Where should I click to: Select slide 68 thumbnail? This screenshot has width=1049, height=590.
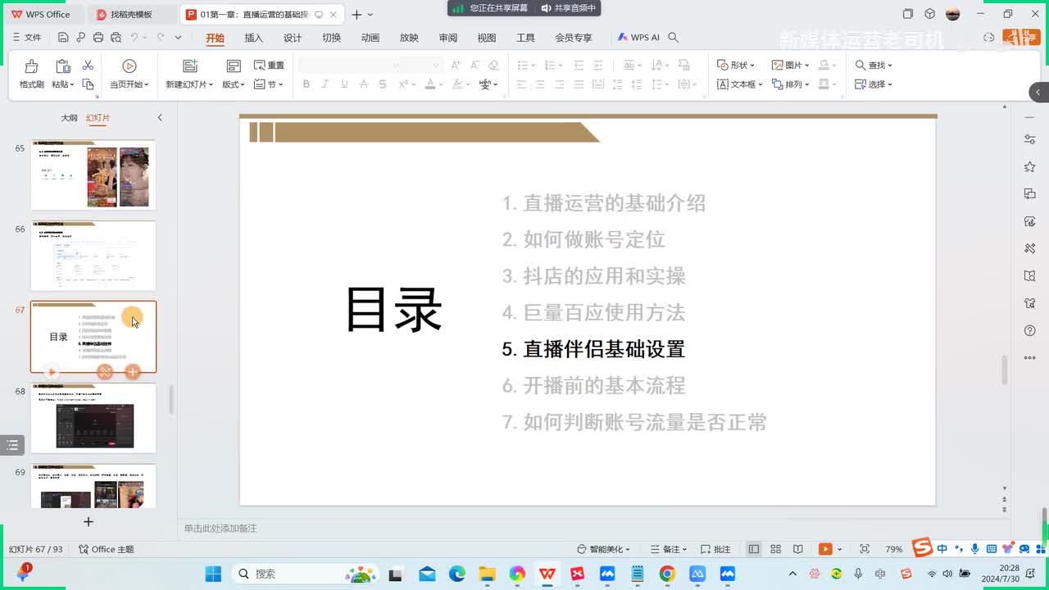[x=94, y=418]
